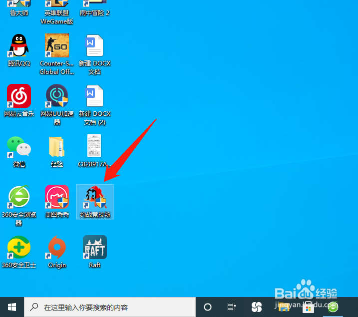Click the taskbar search box

tap(110, 307)
